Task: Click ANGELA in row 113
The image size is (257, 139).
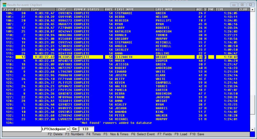Action: coord(121,46)
